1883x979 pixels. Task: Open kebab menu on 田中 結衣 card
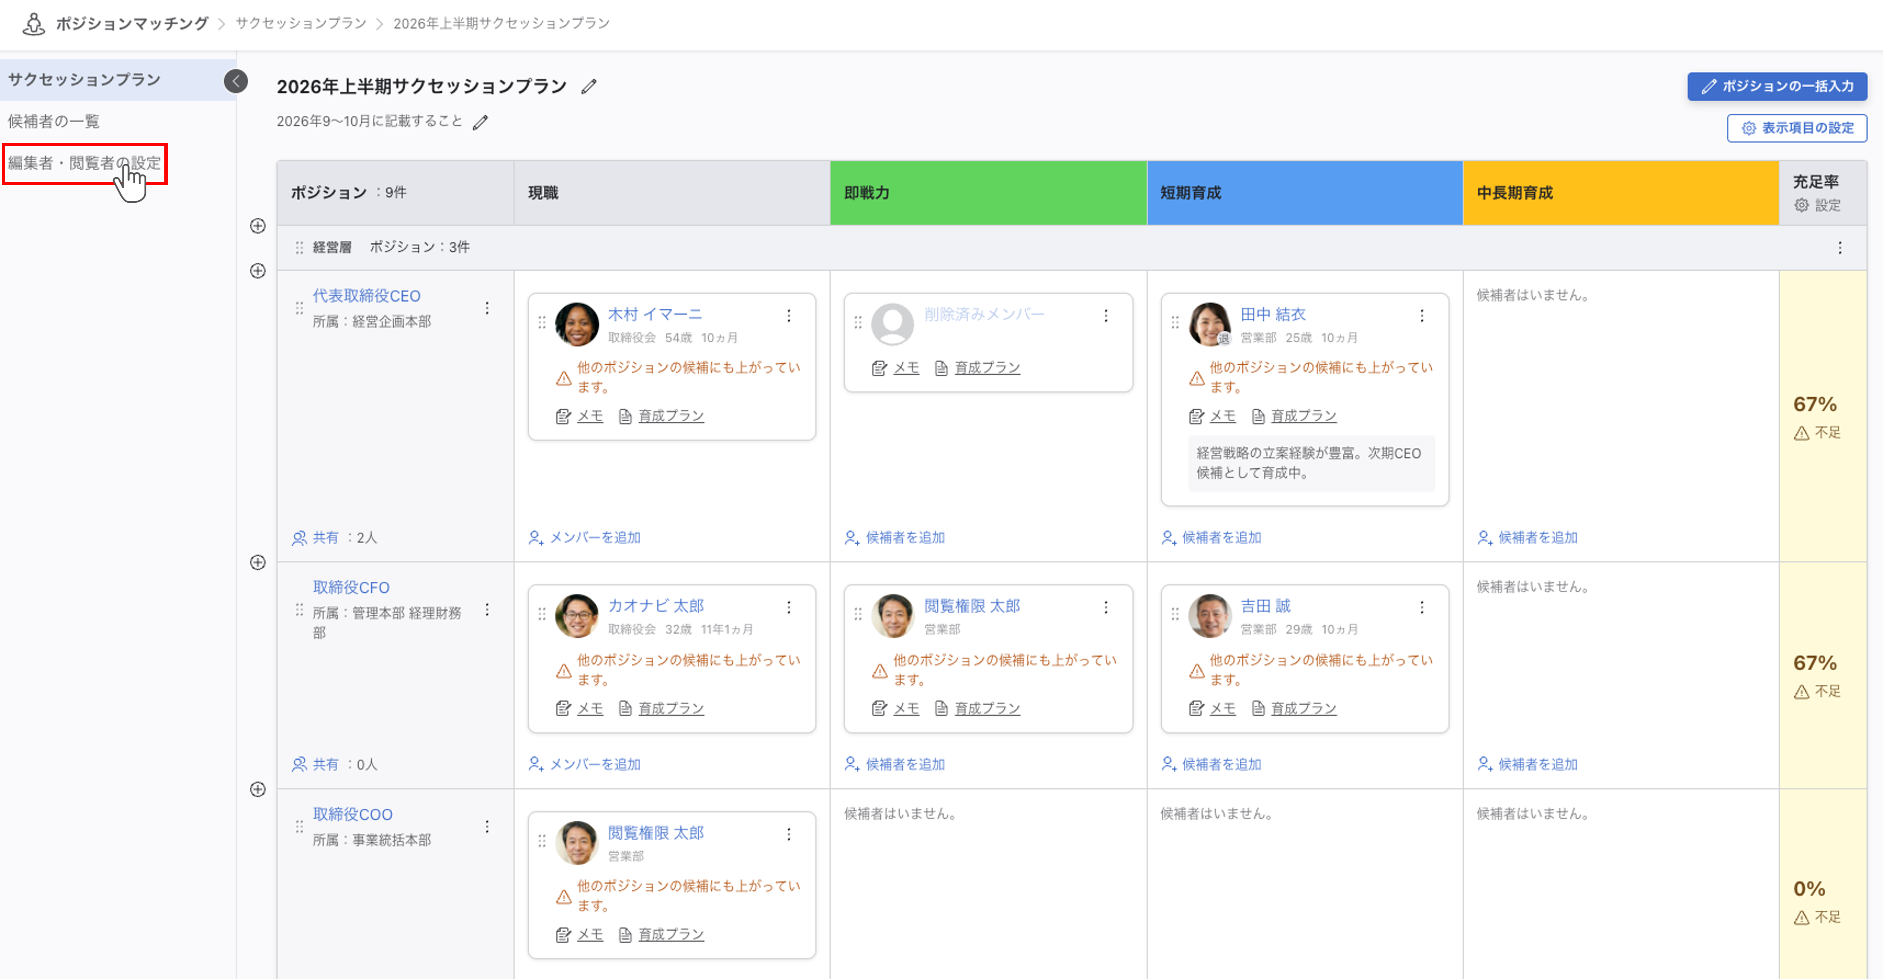1422,316
